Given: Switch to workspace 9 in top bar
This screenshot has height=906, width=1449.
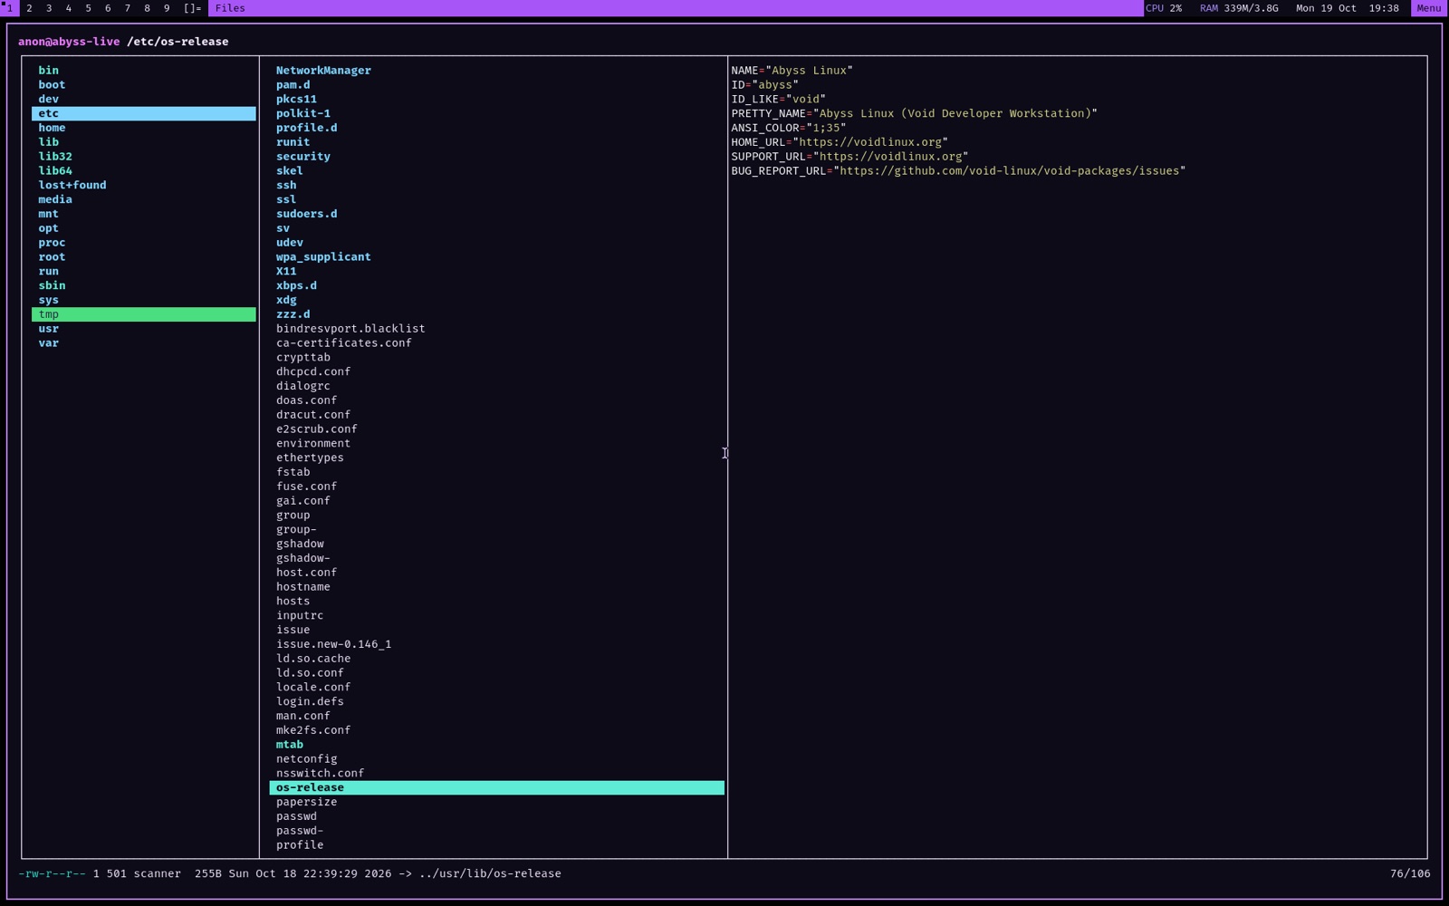Looking at the screenshot, I should point(167,8).
